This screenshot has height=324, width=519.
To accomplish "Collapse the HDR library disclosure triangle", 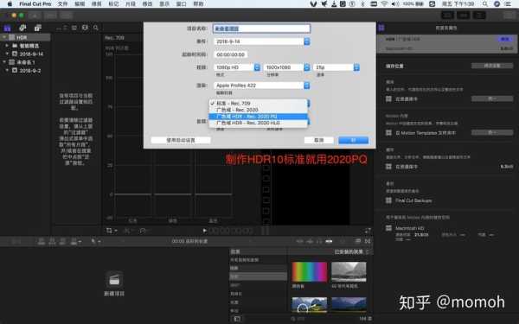I will [4, 37].
